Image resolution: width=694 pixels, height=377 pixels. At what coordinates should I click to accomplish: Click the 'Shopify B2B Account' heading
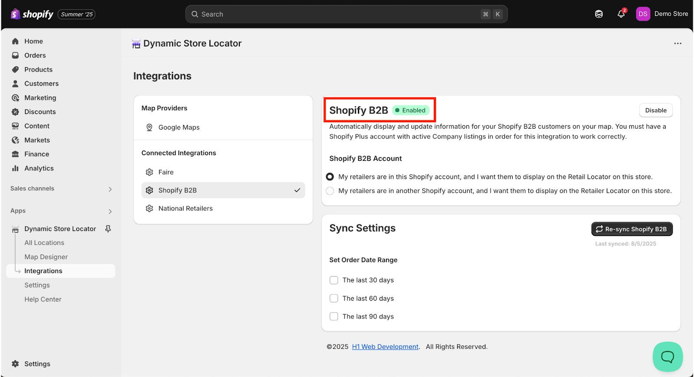[366, 159]
